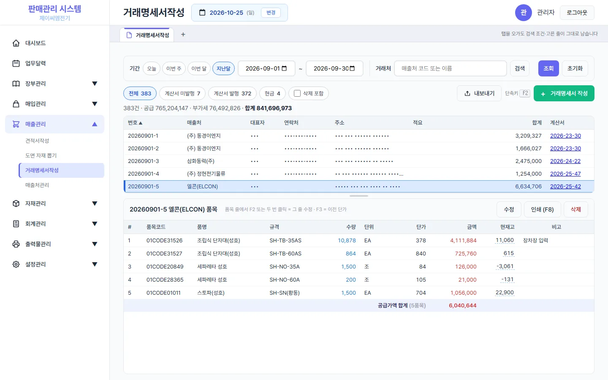The image size is (608, 380).
Task: Click the 로그아웃 button
Action: 577,13
